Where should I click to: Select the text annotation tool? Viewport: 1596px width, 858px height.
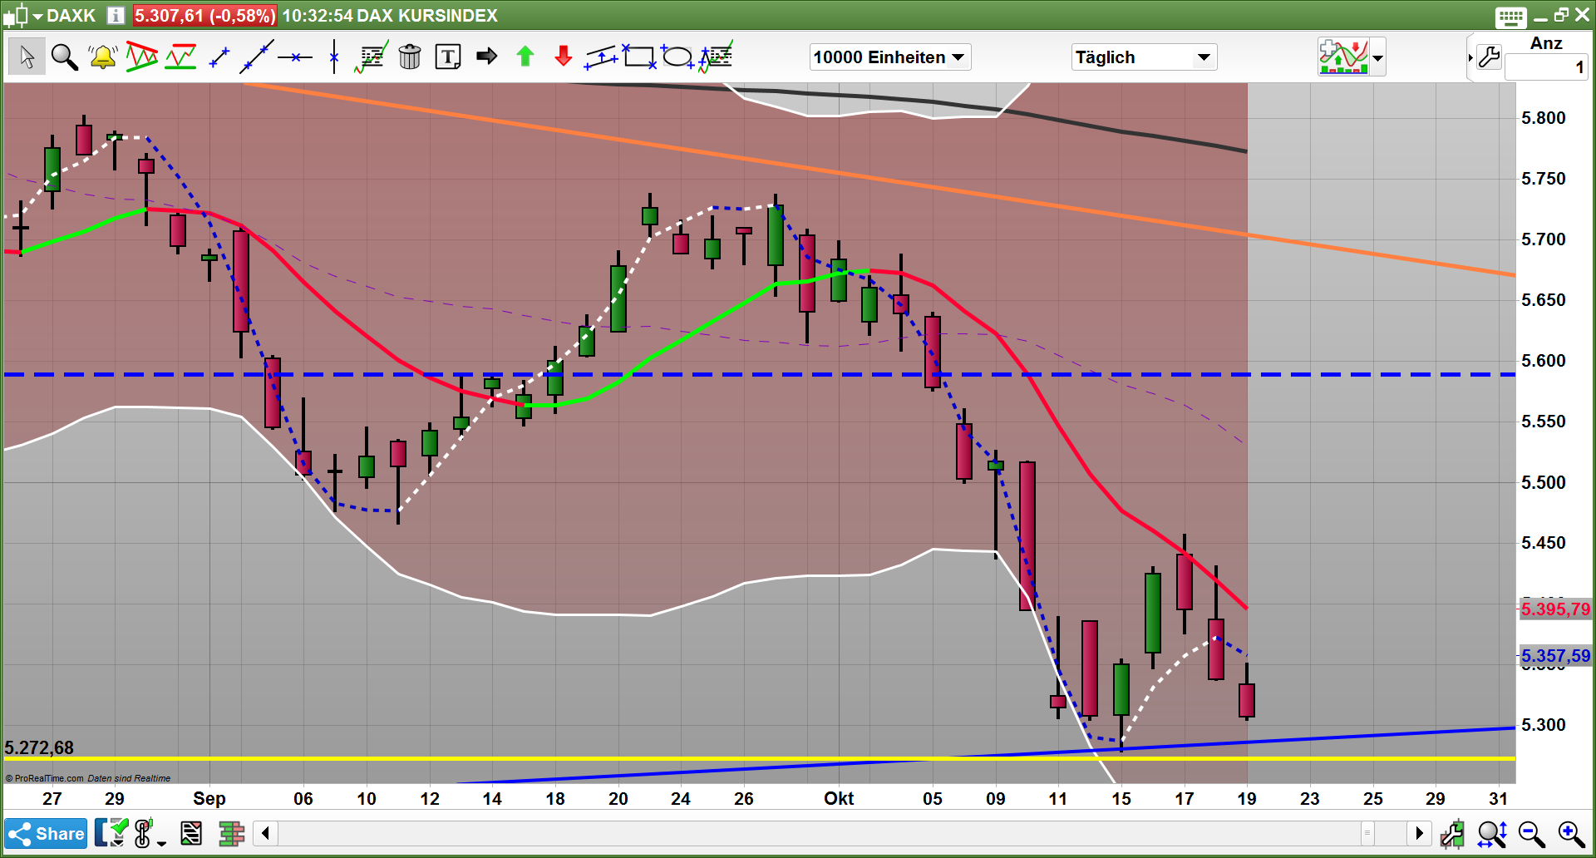click(448, 57)
